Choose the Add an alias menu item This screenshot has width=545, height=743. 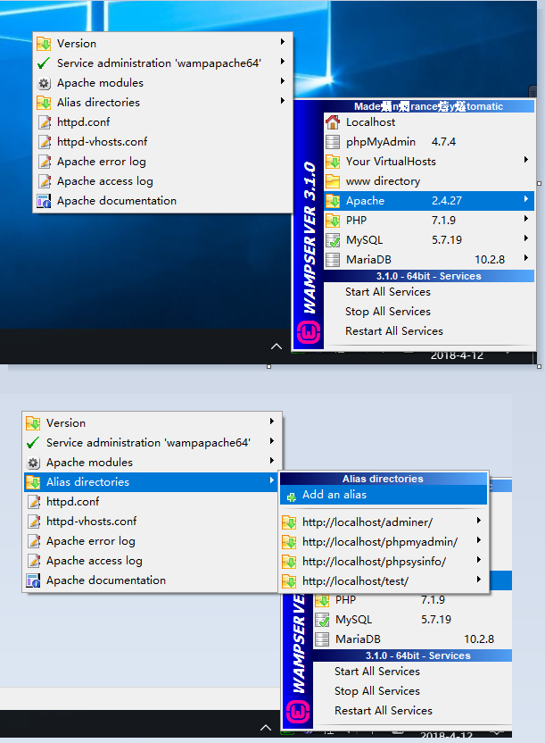click(x=334, y=495)
